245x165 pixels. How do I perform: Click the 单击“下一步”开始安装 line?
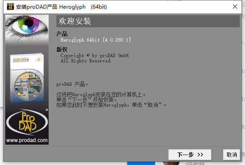[86, 100]
